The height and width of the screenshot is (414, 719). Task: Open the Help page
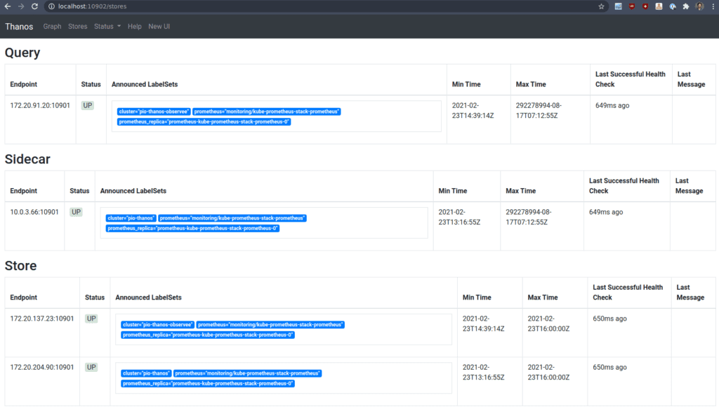134,26
